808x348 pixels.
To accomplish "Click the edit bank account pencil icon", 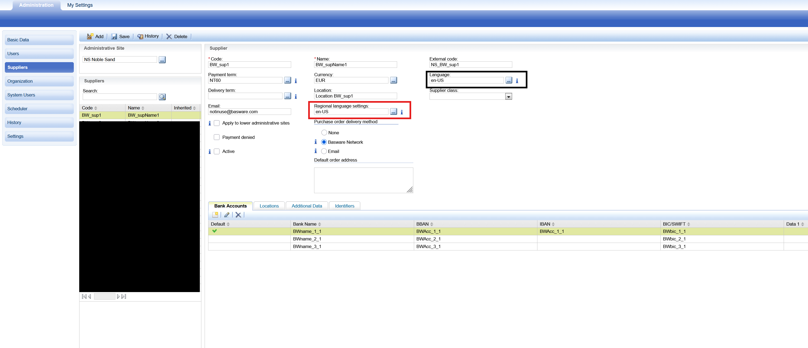I will pyautogui.click(x=227, y=215).
